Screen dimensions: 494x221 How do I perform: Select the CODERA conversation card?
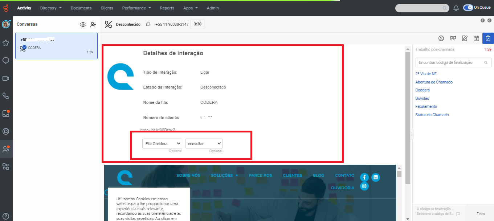point(56,46)
